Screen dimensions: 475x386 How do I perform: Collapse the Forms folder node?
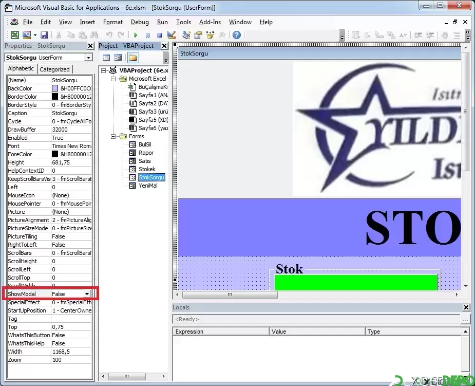point(113,136)
